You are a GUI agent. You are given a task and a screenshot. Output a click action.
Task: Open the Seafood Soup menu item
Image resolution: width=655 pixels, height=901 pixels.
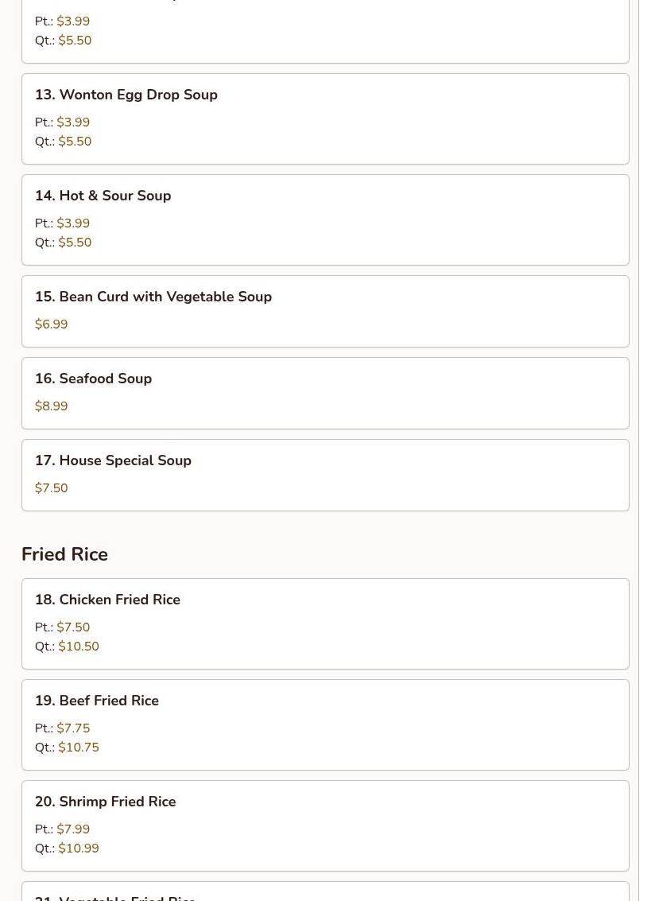[94, 379]
